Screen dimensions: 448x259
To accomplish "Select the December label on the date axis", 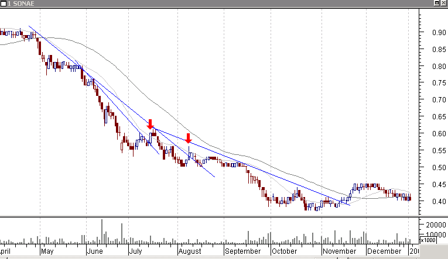I will [x=384, y=251].
